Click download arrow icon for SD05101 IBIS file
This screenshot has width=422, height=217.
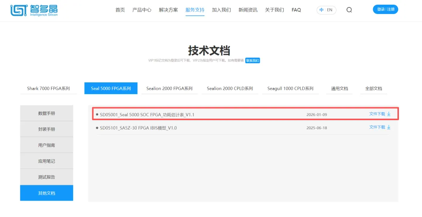pos(389,127)
